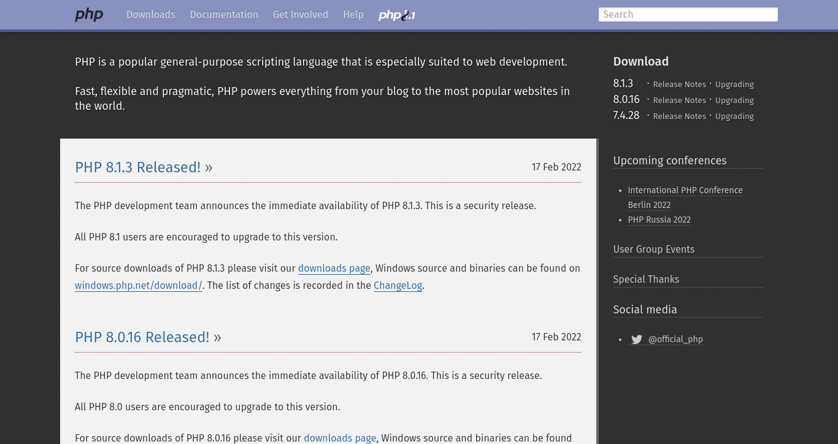View Release Notes for 8.0.16
838x444 pixels.
pos(680,100)
